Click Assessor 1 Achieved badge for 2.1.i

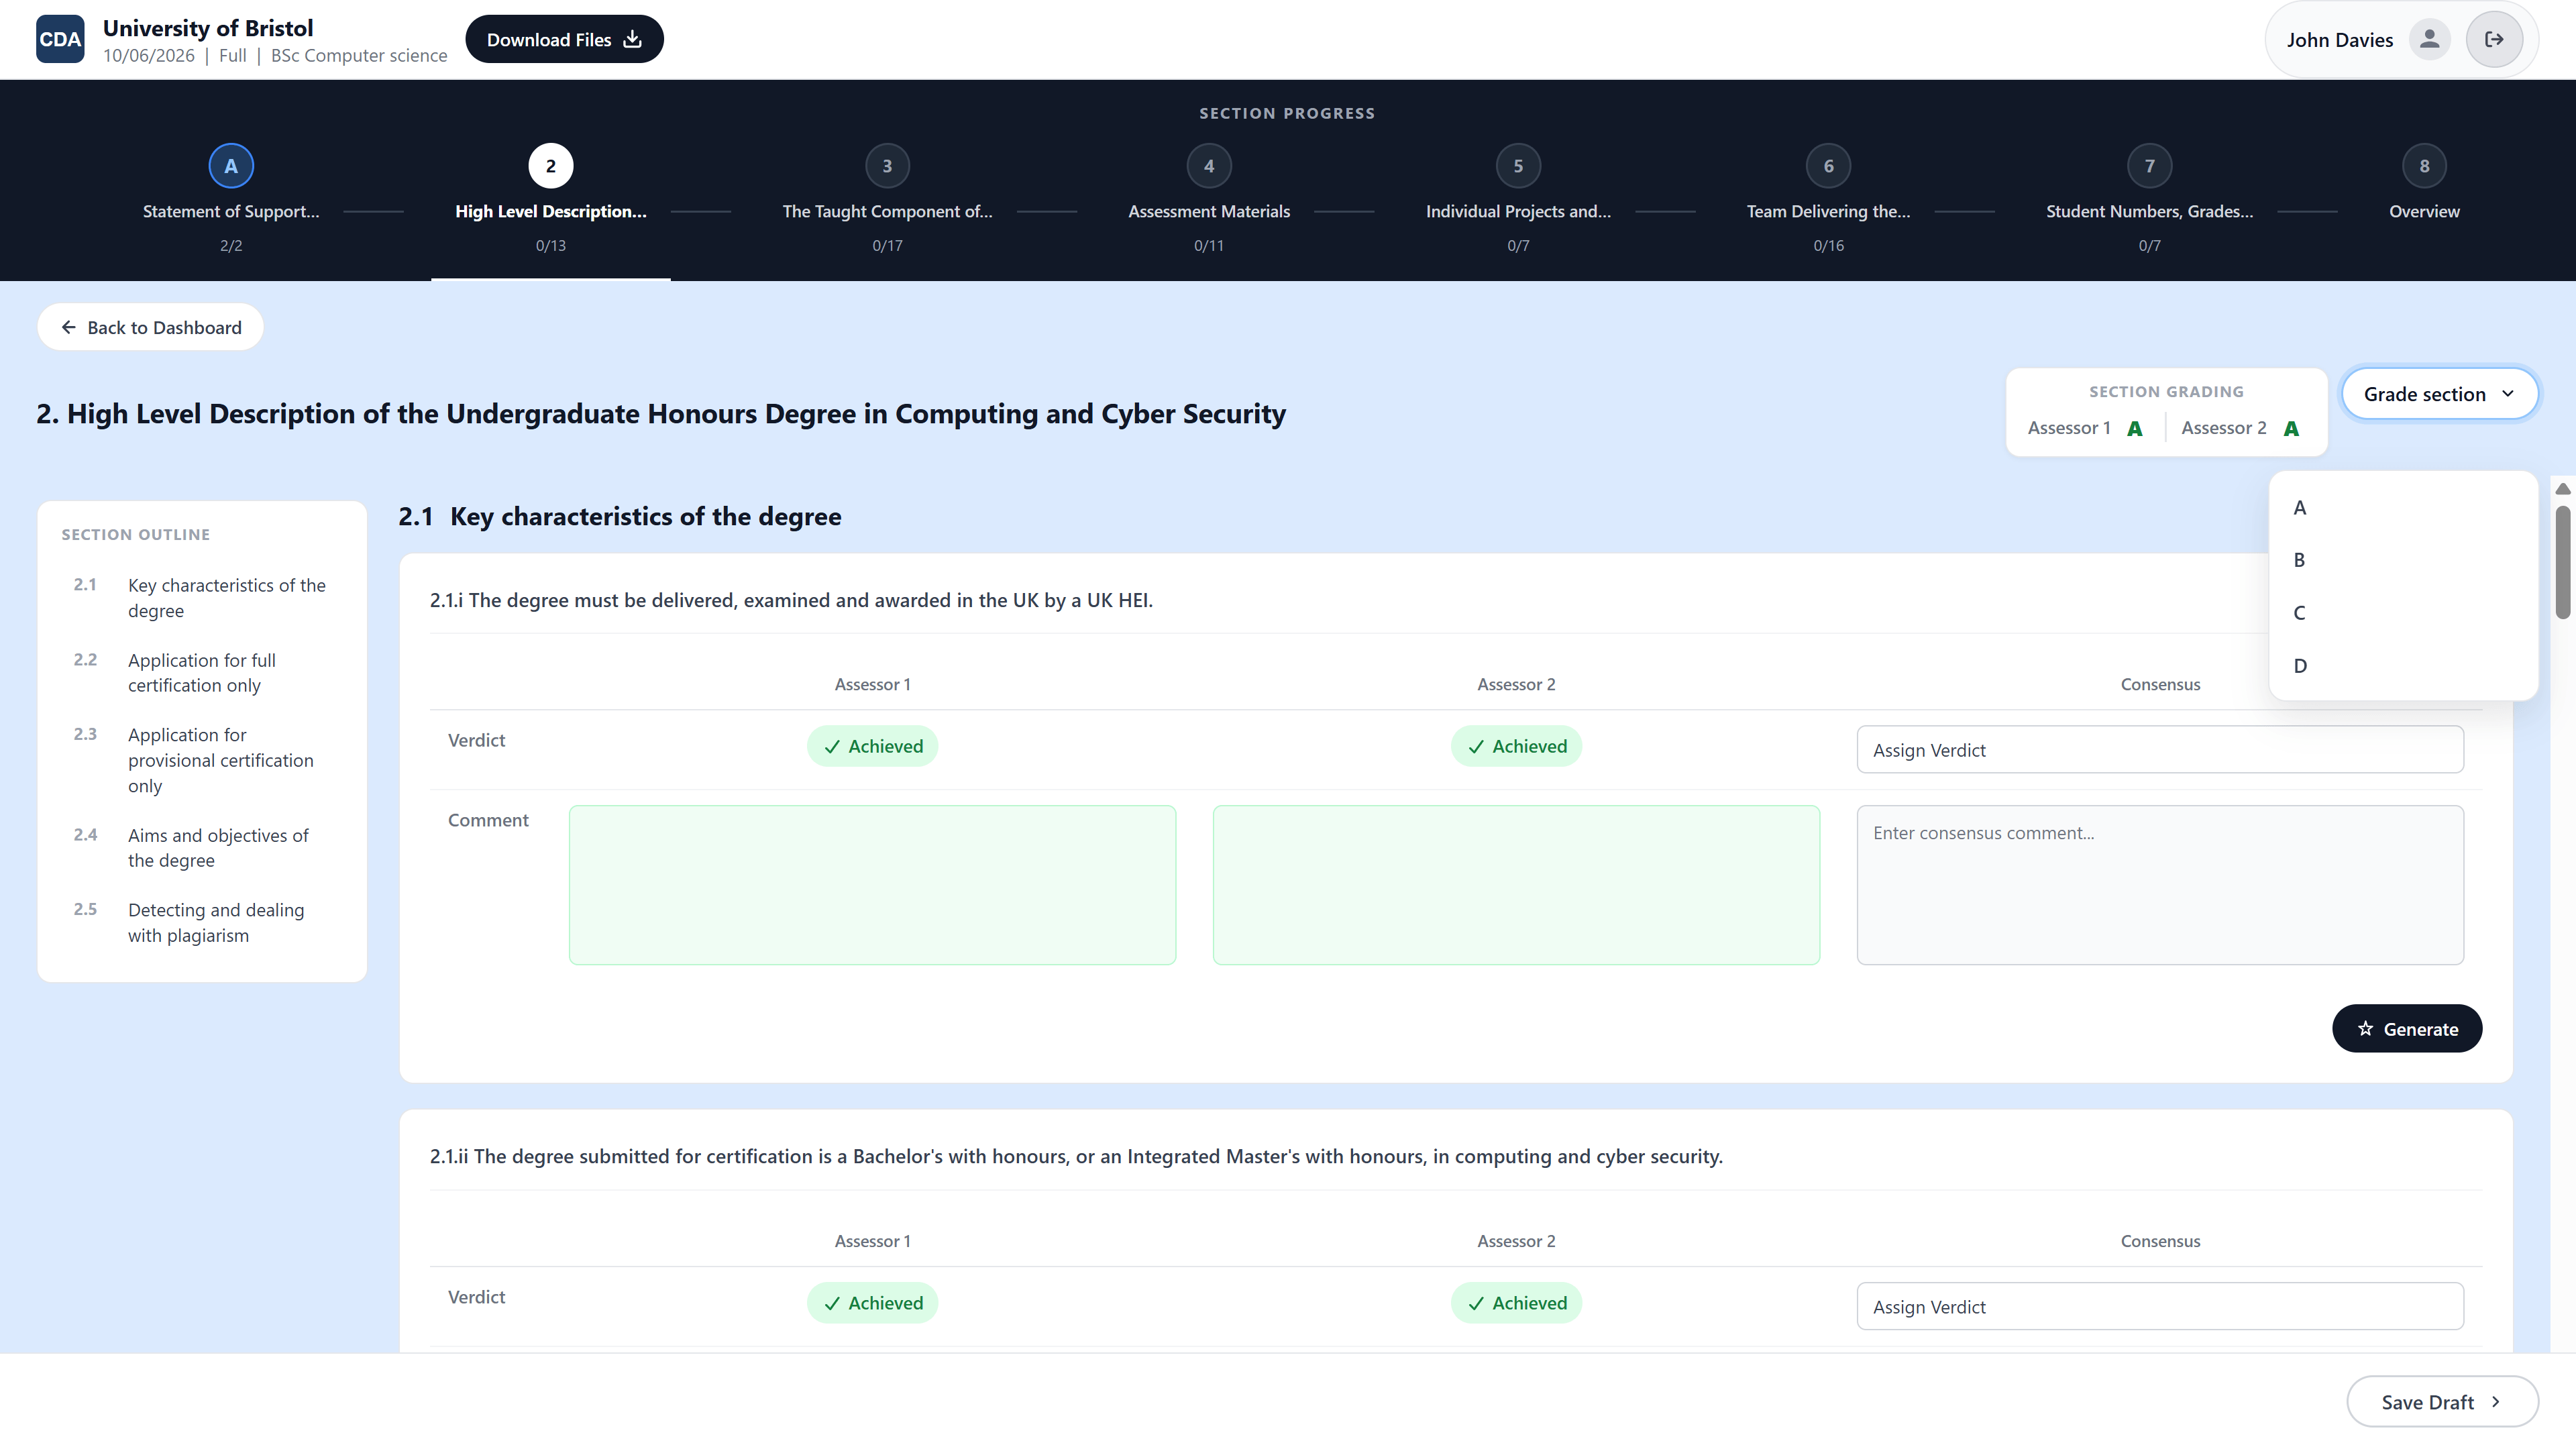click(872, 746)
